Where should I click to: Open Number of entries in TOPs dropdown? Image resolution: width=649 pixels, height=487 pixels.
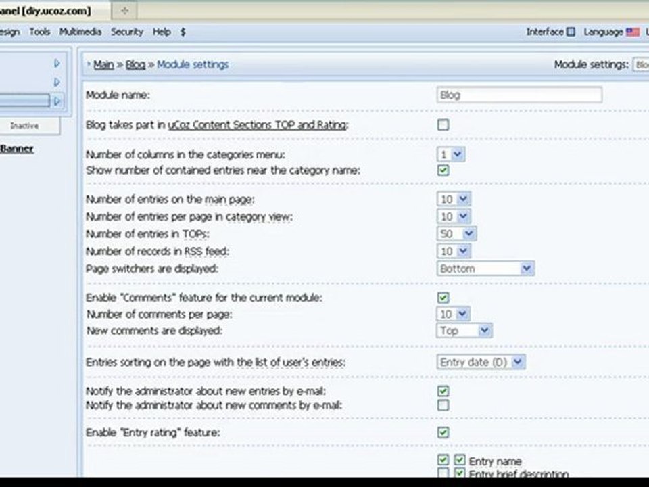[x=456, y=233]
